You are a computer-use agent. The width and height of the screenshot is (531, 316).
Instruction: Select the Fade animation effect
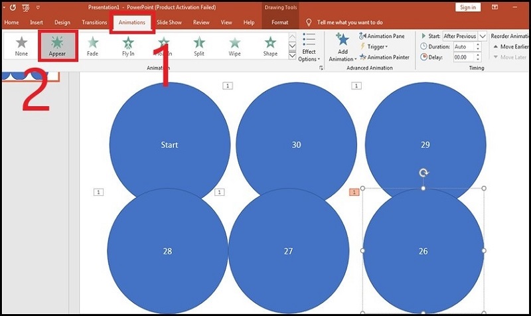pyautogui.click(x=92, y=45)
